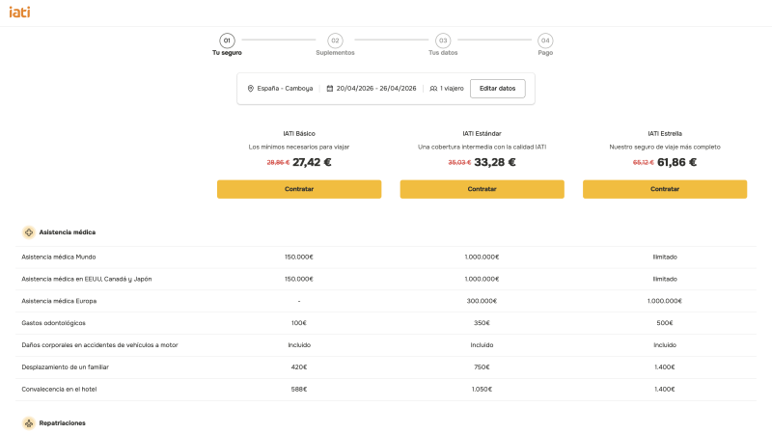The height and width of the screenshot is (434, 772).
Task: Expand the Asistencia médica section heading
Action: (x=67, y=232)
